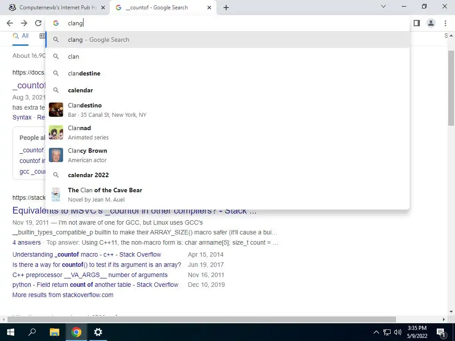Click the Clannad thumbnail image

pos(56,132)
